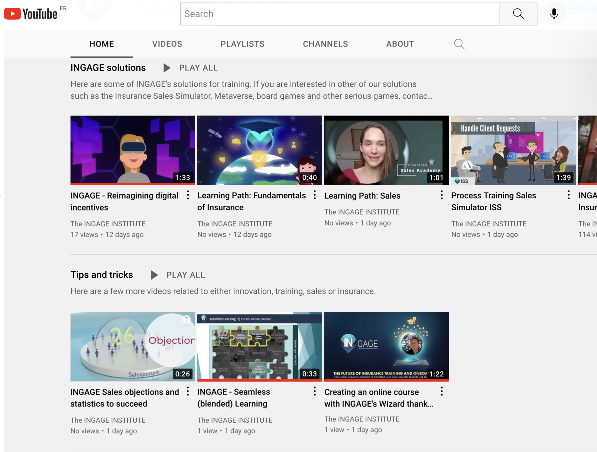Click The INGAGE INSTITUTE channel name
Image resolution: width=597 pixels, height=452 pixels.
(108, 224)
